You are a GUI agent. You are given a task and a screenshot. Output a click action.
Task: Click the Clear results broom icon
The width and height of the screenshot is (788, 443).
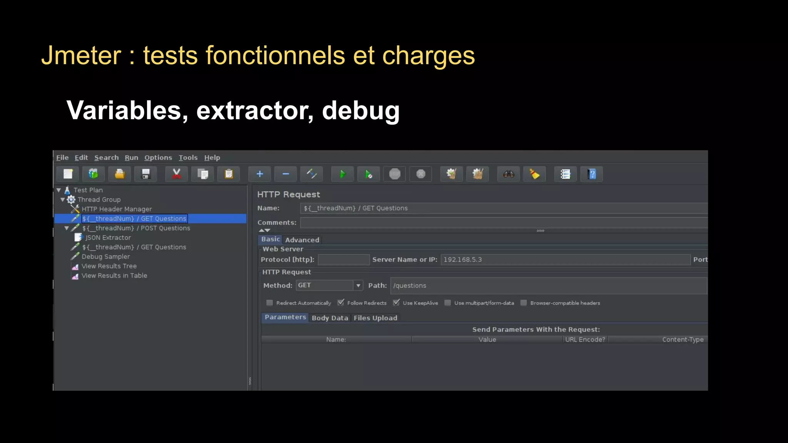point(451,174)
